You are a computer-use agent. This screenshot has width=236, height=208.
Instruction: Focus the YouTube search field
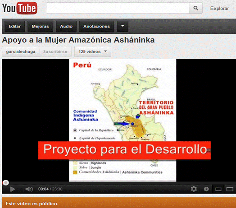(118, 8)
